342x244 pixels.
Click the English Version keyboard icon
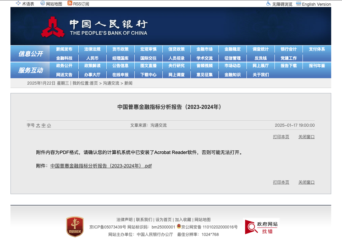pyautogui.click(x=298, y=3)
